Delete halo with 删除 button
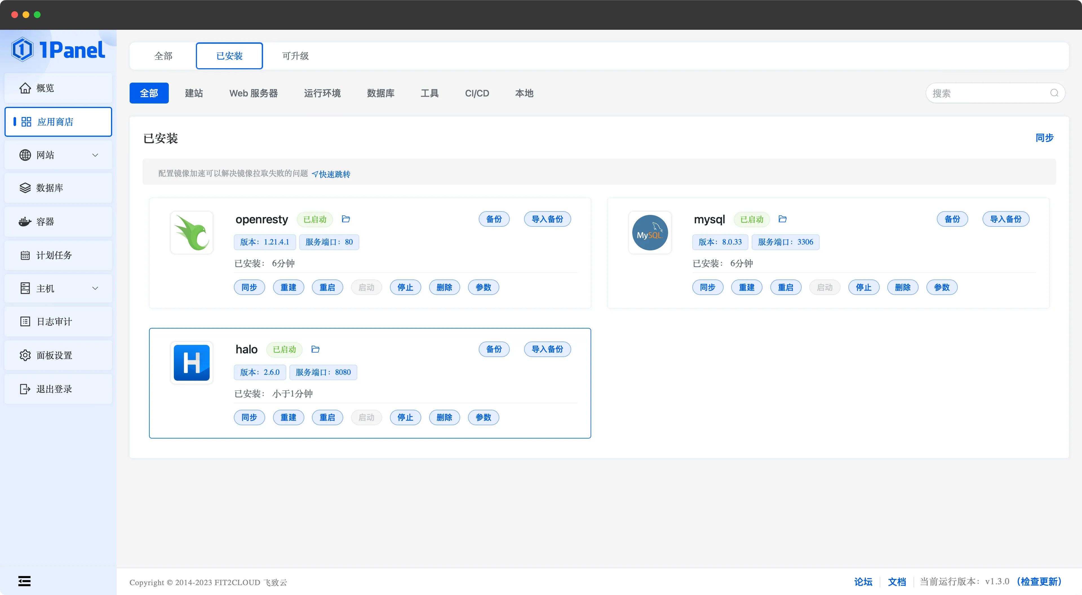 (444, 418)
